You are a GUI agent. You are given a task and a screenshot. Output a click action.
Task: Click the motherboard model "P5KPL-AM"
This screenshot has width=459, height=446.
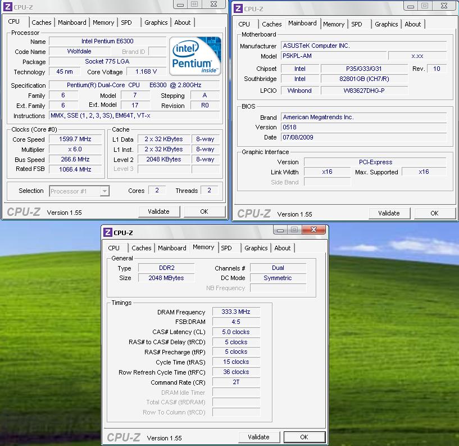click(334, 56)
